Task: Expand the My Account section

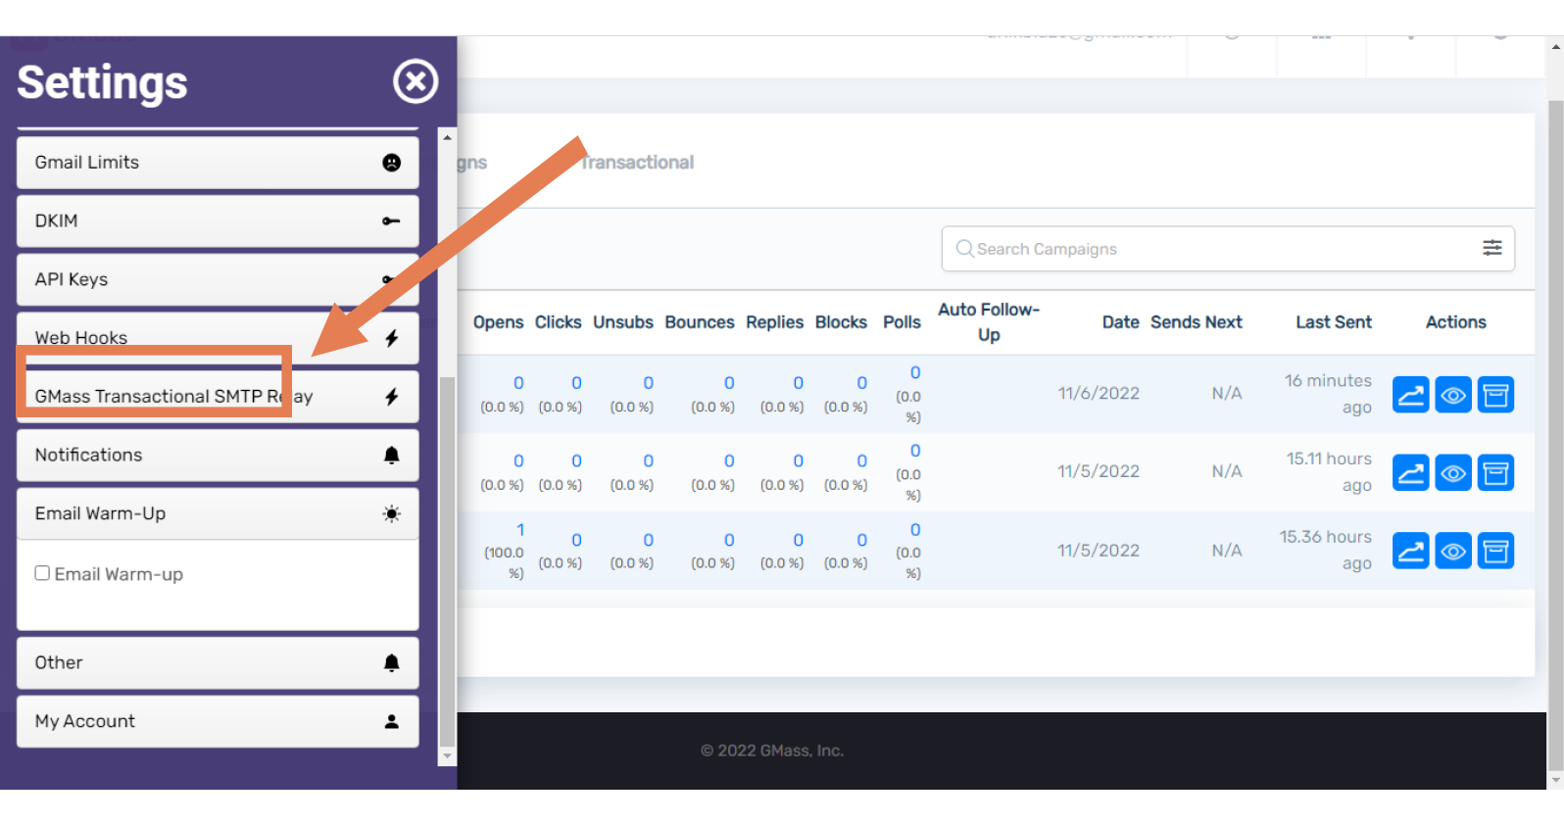Action: (x=218, y=722)
